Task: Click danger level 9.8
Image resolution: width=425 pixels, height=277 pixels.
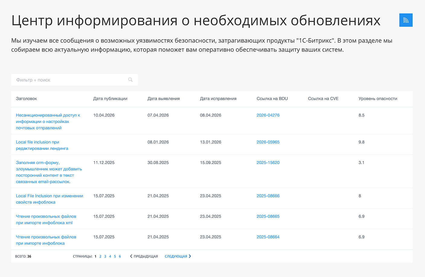Action: (x=362, y=142)
